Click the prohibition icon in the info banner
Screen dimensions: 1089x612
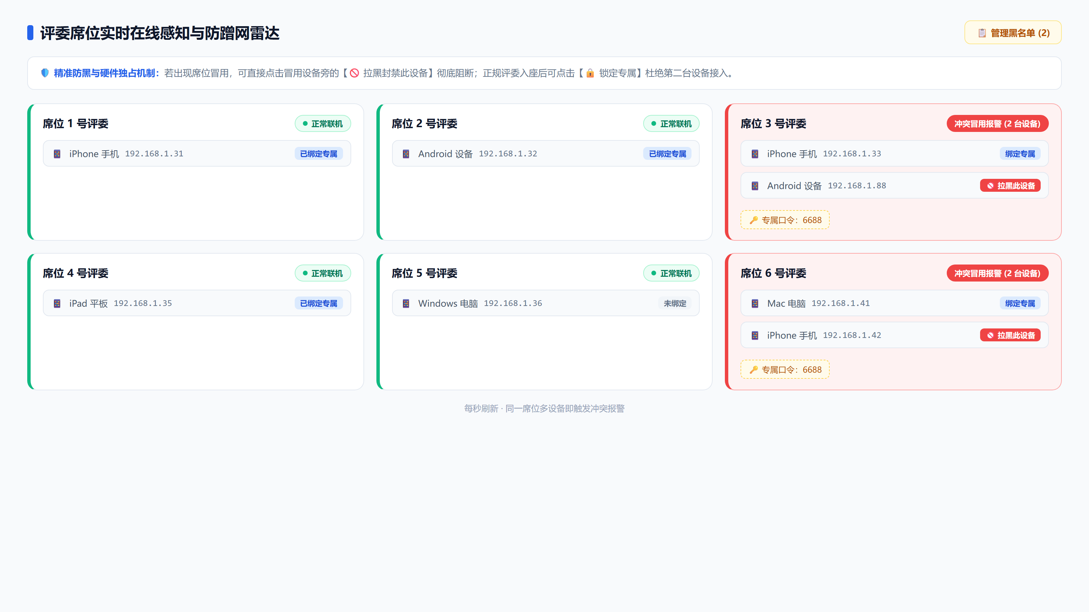point(354,73)
